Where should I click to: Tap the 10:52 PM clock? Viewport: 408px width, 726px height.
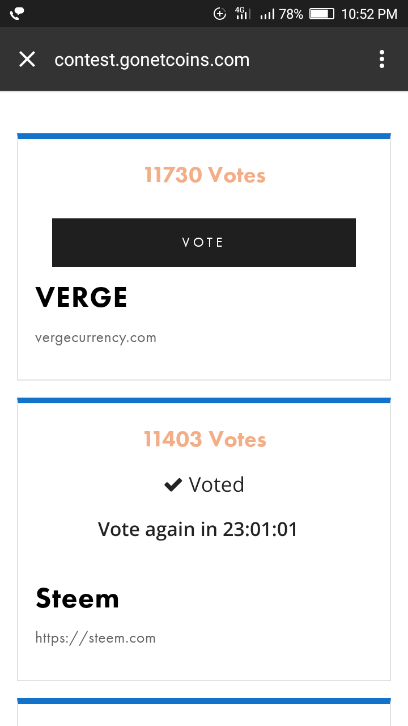[369, 14]
